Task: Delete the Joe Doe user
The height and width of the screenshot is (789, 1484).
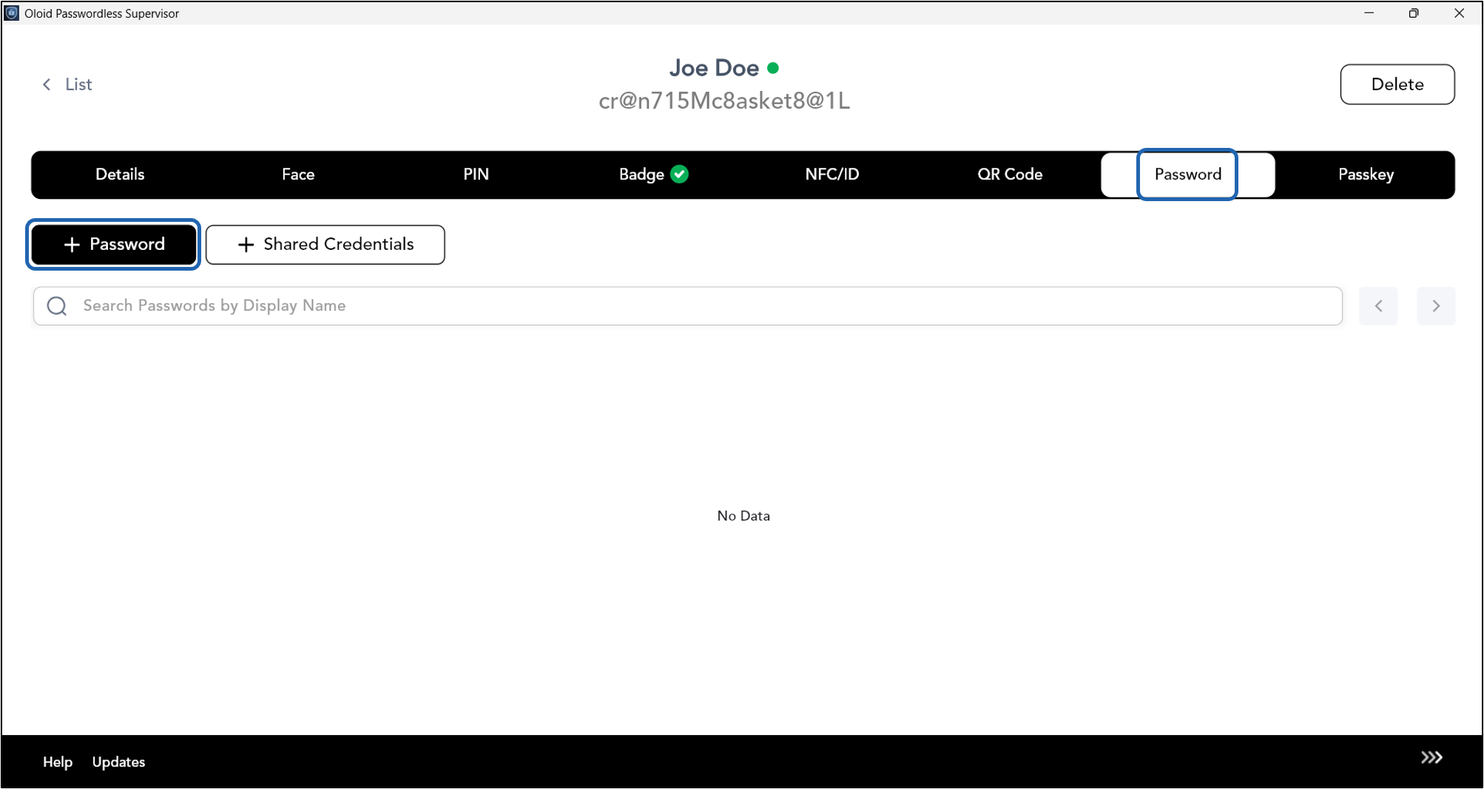Action: (1397, 84)
